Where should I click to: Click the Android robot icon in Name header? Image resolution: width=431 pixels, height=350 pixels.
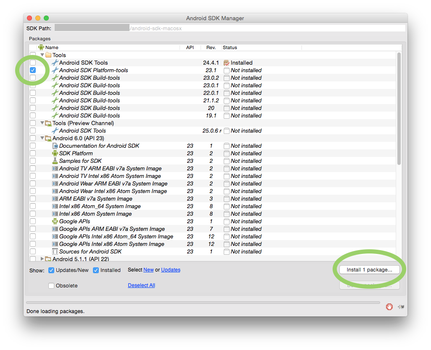(x=41, y=47)
